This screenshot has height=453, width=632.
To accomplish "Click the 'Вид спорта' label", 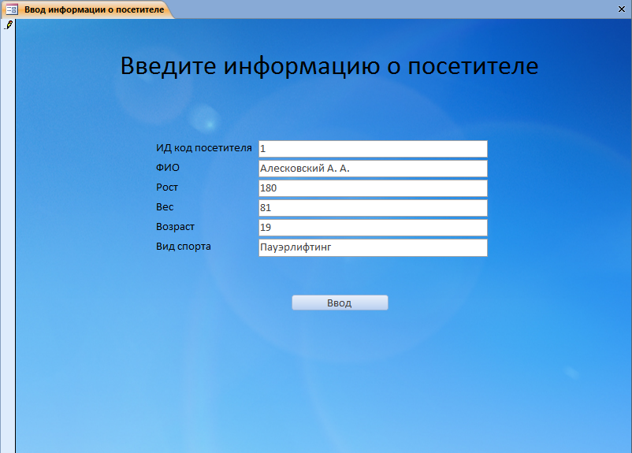I will pyautogui.click(x=184, y=247).
